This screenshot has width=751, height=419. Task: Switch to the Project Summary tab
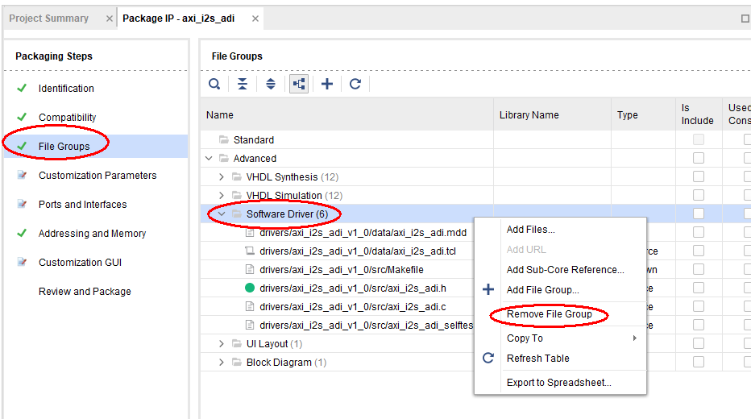pyautogui.click(x=49, y=19)
